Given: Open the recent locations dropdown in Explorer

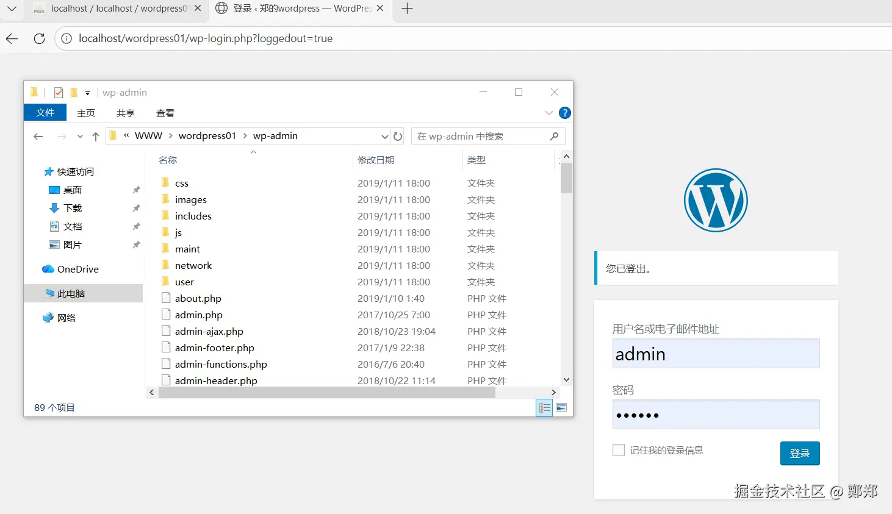Looking at the screenshot, I should tap(80, 137).
